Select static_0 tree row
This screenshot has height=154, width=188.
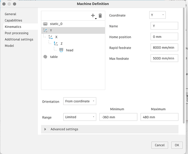73,24
